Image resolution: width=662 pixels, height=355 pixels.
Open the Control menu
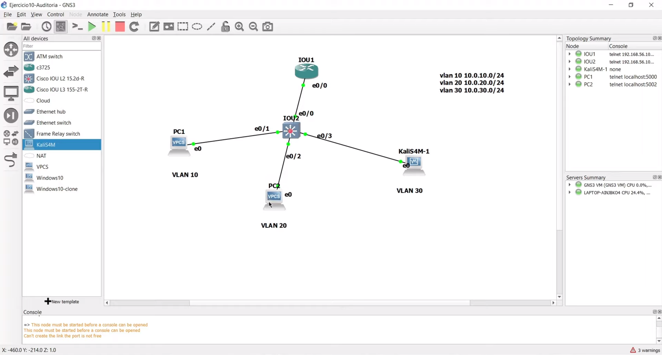[56, 14]
